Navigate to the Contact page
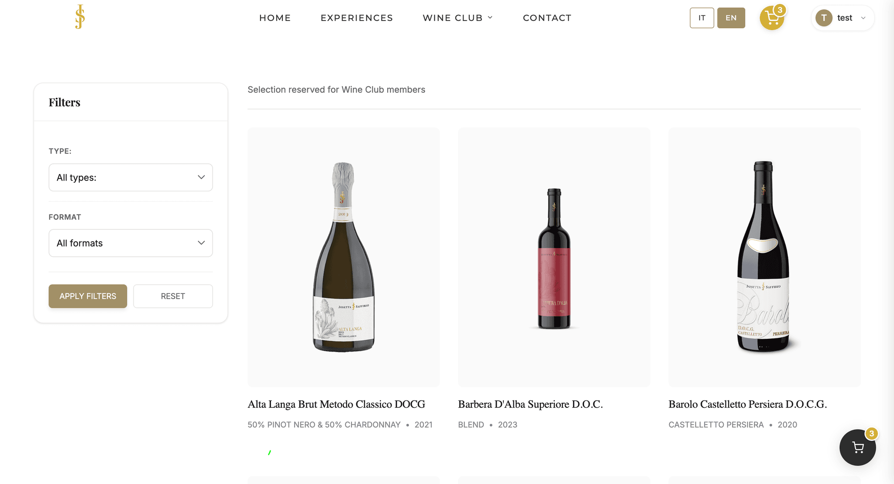Image resolution: width=894 pixels, height=484 pixels. [547, 18]
